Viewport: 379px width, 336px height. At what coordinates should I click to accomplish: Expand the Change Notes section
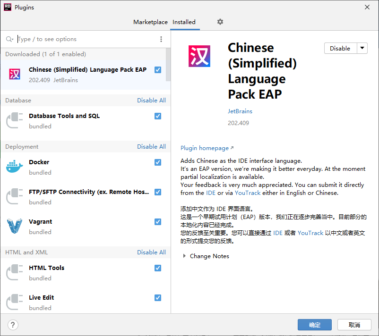[184, 256]
